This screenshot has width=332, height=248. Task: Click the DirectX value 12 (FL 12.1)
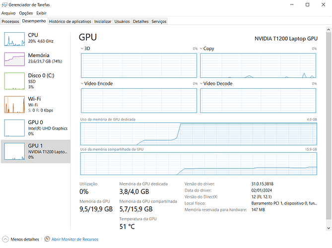point(262,197)
